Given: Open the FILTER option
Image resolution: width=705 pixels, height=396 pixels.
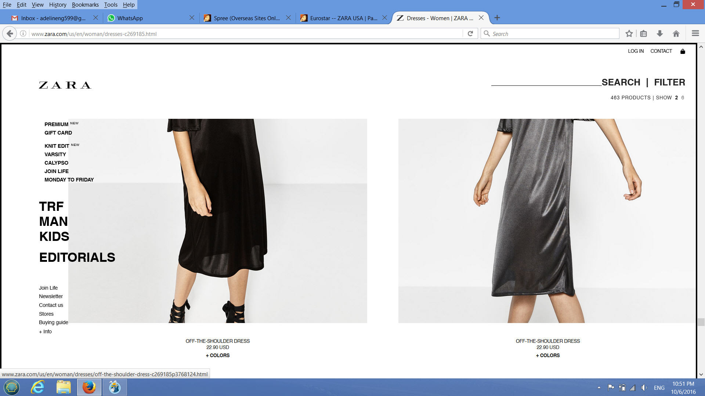Looking at the screenshot, I should (x=669, y=82).
